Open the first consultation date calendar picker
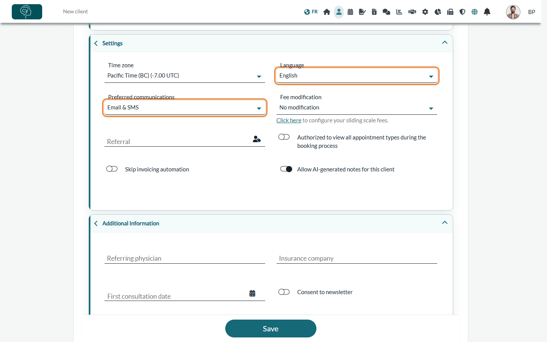The height and width of the screenshot is (342, 547). tap(252, 293)
